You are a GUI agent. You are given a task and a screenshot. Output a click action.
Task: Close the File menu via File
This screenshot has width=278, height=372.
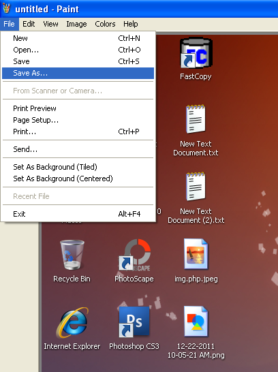(10, 24)
